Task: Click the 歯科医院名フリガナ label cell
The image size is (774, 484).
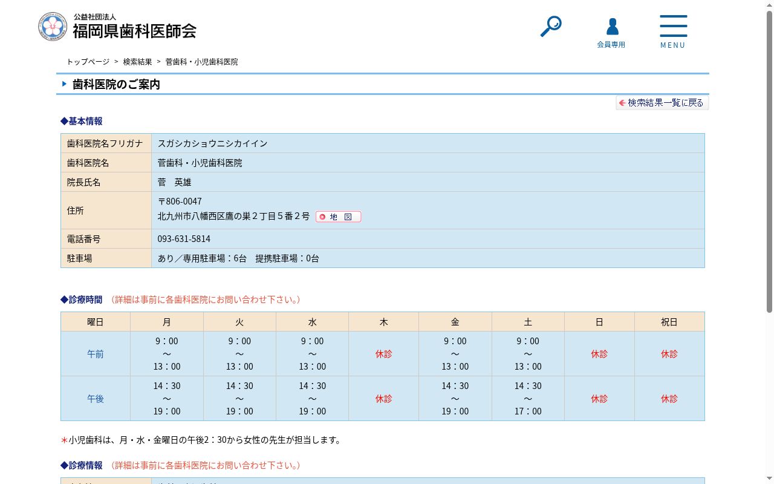Action: coord(106,143)
